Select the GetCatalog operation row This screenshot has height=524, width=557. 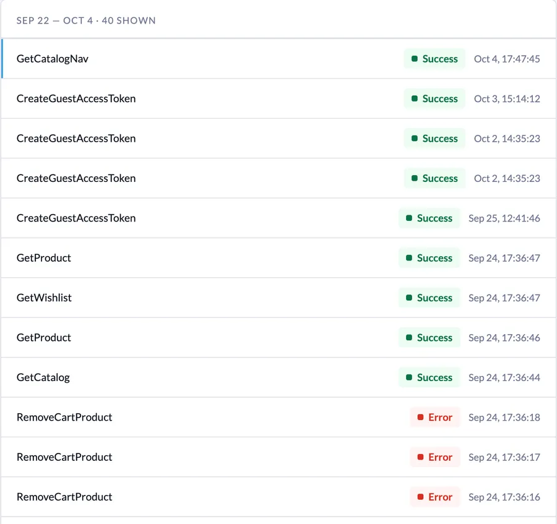(x=278, y=377)
